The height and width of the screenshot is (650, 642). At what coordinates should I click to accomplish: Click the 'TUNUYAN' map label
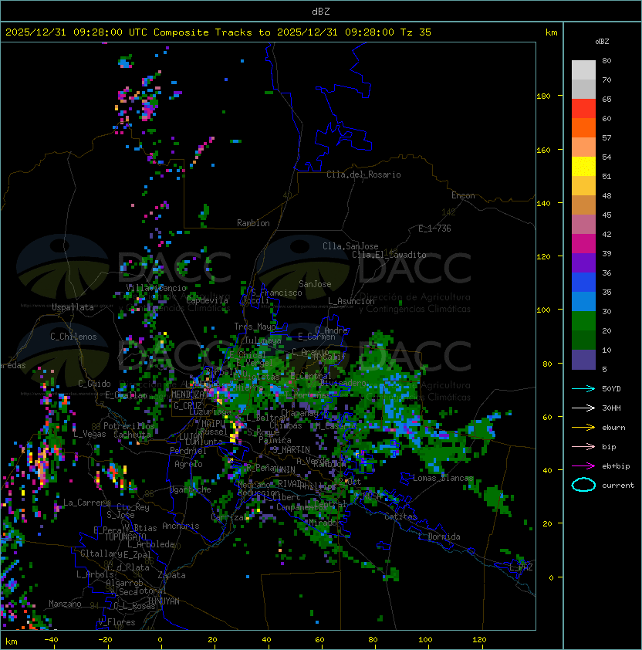point(163,601)
